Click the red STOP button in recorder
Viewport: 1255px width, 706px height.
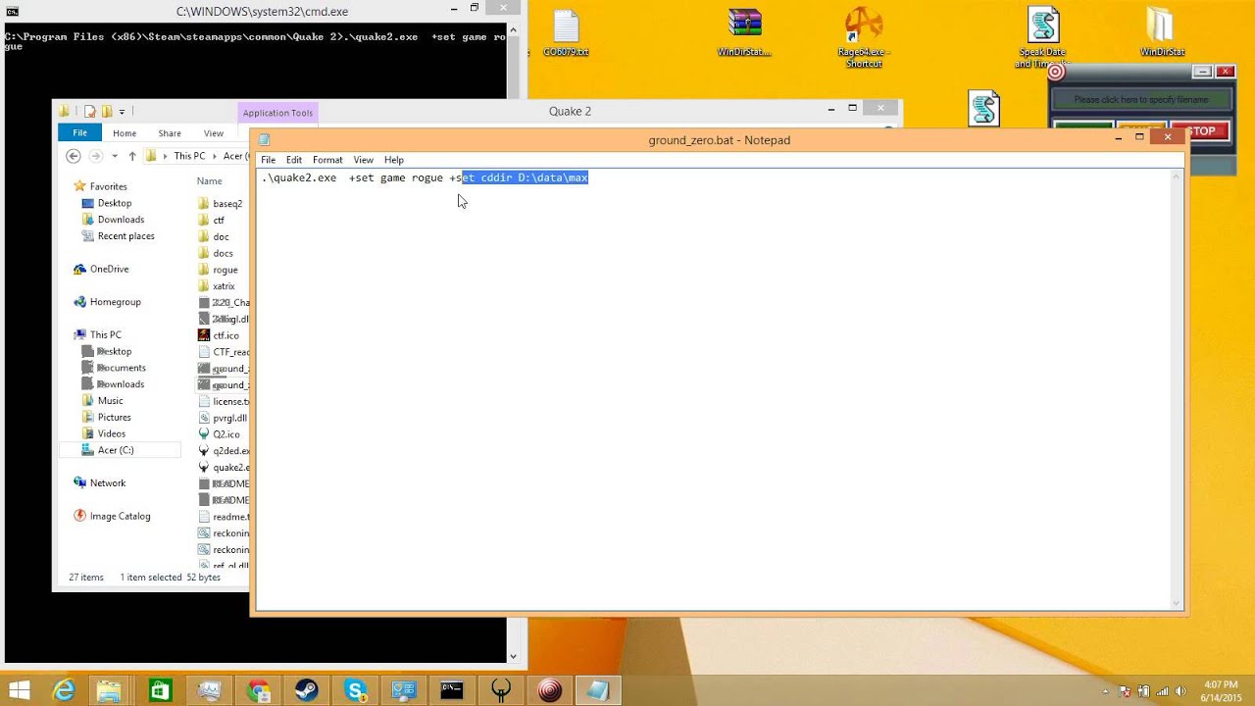pyautogui.click(x=1201, y=131)
